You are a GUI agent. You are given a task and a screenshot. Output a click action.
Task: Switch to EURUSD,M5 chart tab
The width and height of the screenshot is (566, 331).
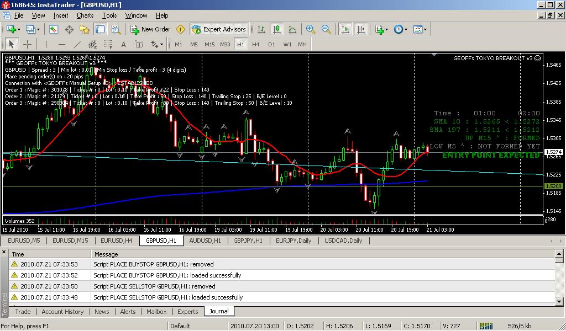click(x=24, y=241)
